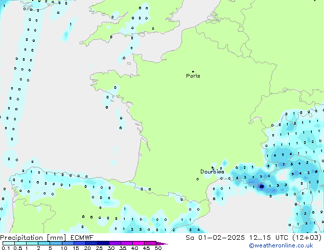Click the Sa 01-02-2025 date text

point(215,238)
